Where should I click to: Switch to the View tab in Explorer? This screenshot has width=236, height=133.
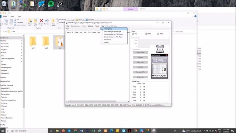coord(19,16)
